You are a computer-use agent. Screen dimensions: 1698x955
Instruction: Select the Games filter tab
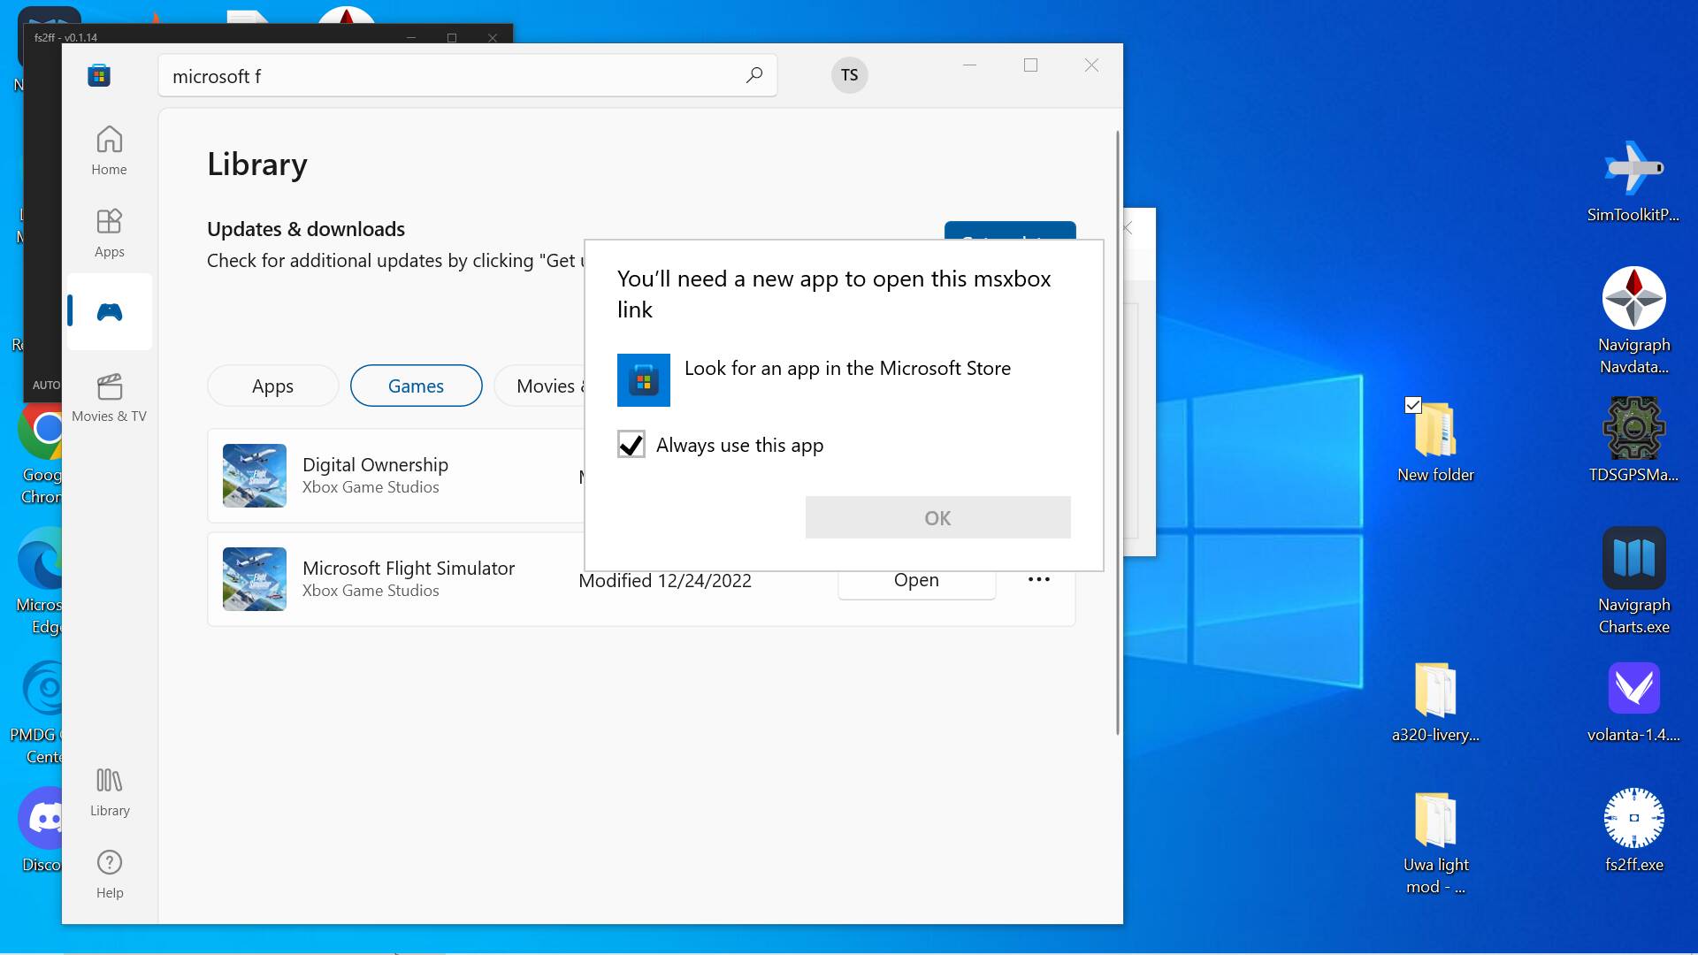coord(416,386)
